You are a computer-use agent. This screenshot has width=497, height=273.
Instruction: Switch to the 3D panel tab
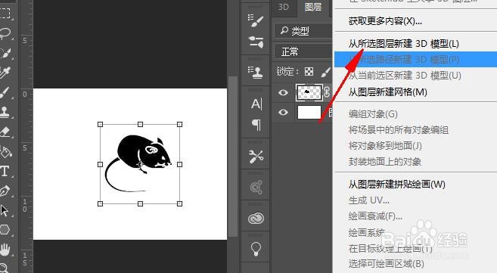tap(284, 7)
